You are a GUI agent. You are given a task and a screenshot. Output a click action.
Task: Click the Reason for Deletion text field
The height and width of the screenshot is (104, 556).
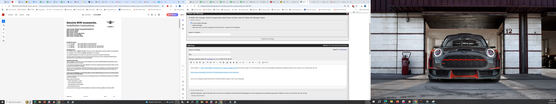tap(210, 35)
